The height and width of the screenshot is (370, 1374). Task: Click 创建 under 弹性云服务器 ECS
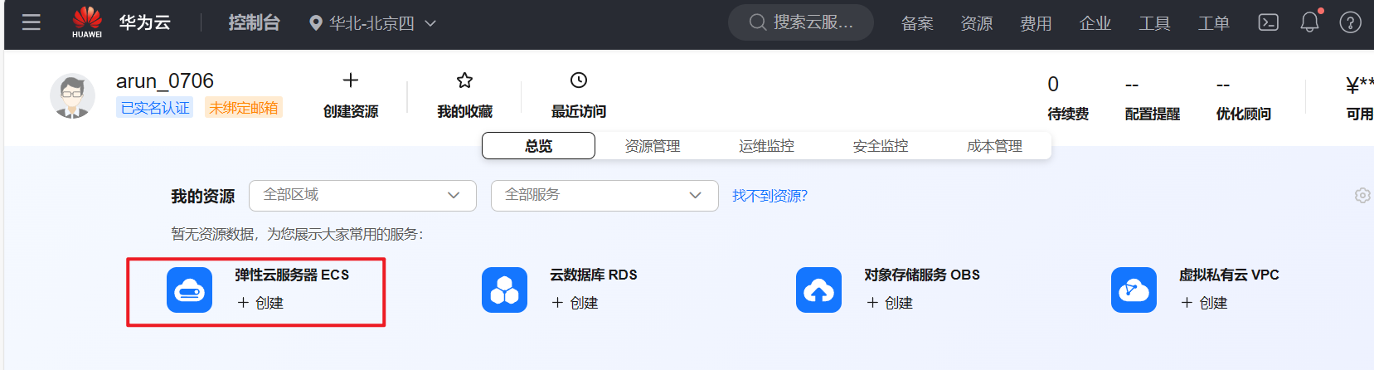tap(260, 303)
